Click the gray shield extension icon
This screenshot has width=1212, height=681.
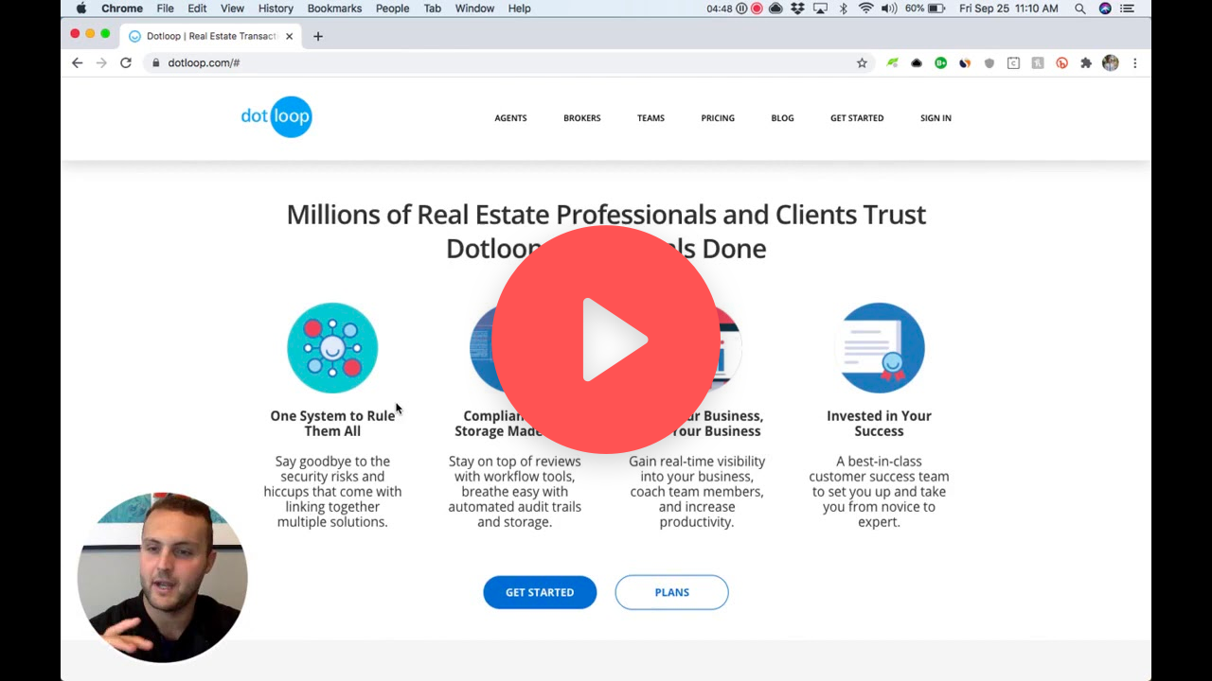[x=989, y=63]
